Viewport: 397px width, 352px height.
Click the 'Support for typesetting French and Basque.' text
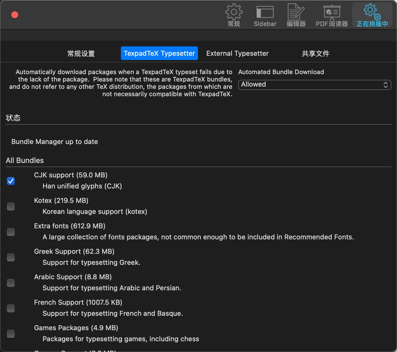click(x=113, y=314)
